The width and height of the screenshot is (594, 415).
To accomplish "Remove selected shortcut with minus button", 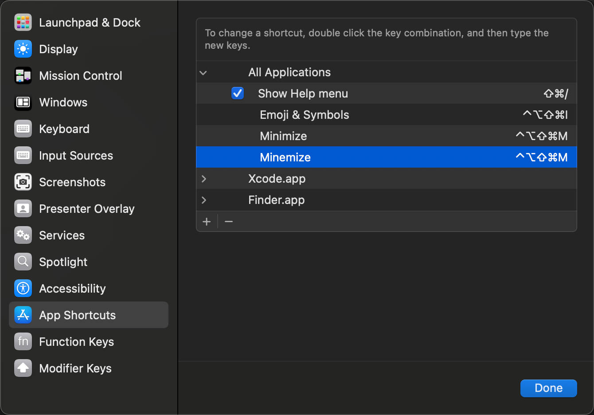I will (x=229, y=222).
